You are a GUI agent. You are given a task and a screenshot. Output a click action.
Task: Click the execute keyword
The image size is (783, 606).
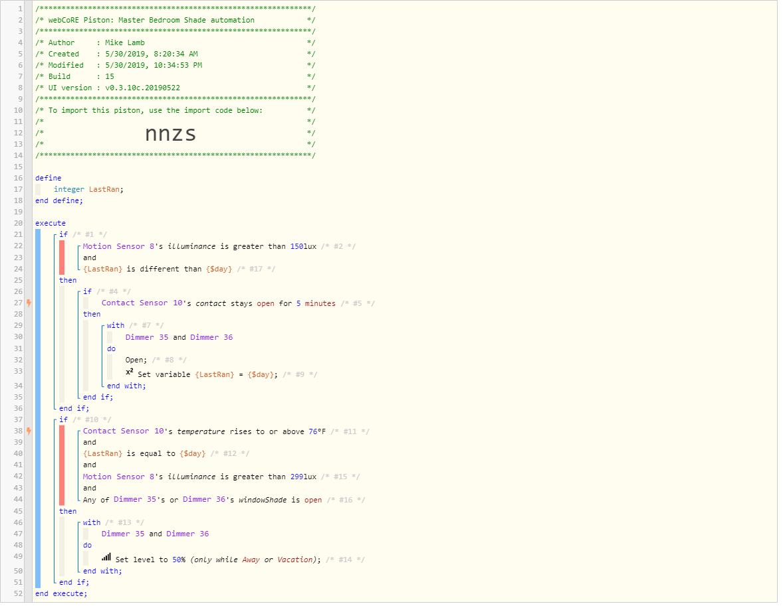click(x=51, y=224)
